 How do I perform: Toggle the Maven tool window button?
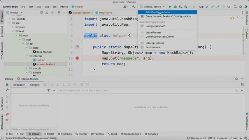point(247,34)
